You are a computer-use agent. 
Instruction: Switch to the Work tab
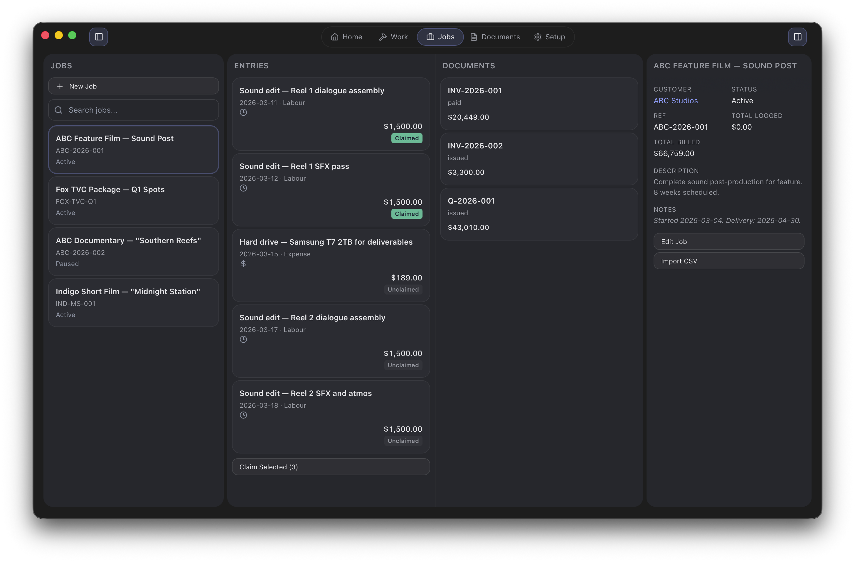coord(393,37)
